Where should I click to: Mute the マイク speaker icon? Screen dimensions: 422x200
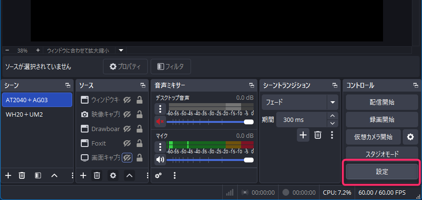[x=160, y=160]
